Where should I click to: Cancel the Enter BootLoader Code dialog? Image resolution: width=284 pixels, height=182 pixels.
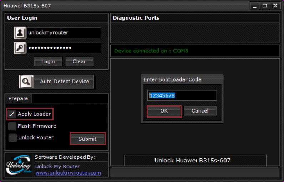click(200, 111)
